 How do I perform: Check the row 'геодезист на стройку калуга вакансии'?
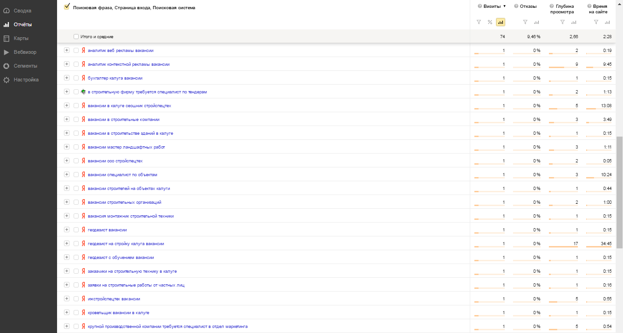click(x=76, y=244)
